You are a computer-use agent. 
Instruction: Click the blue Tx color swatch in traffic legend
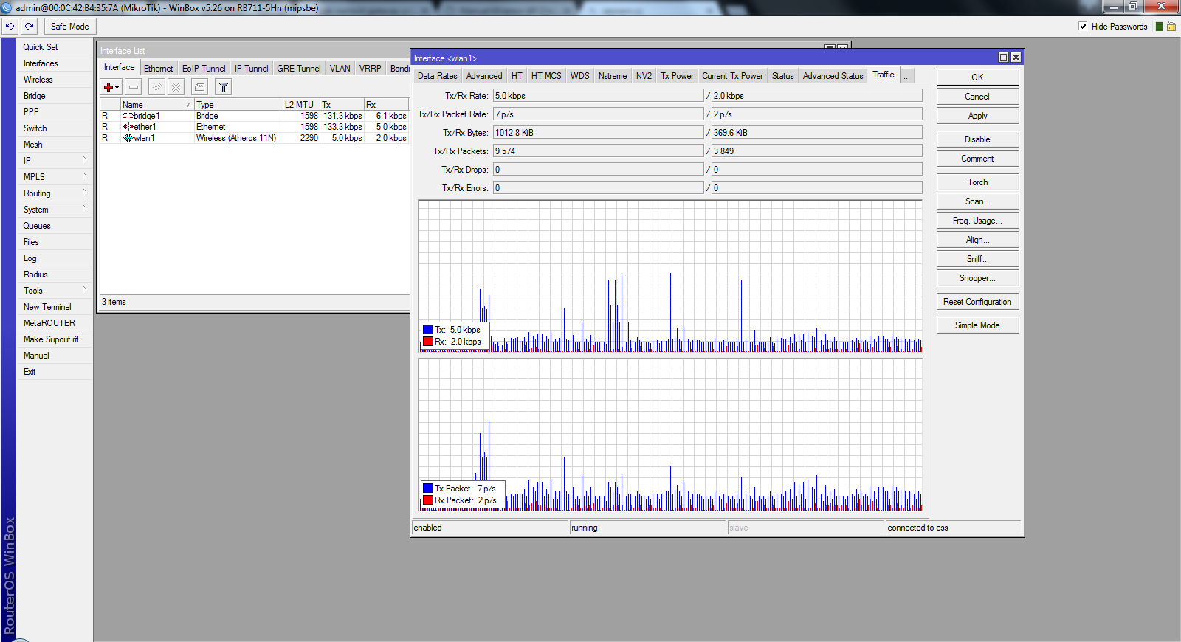point(428,330)
